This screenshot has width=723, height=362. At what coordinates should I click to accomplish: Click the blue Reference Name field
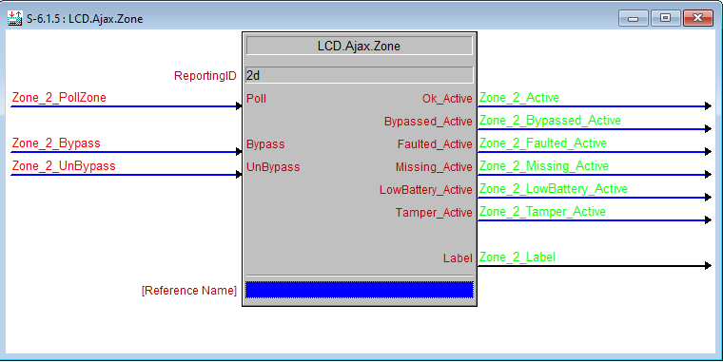tap(360, 290)
